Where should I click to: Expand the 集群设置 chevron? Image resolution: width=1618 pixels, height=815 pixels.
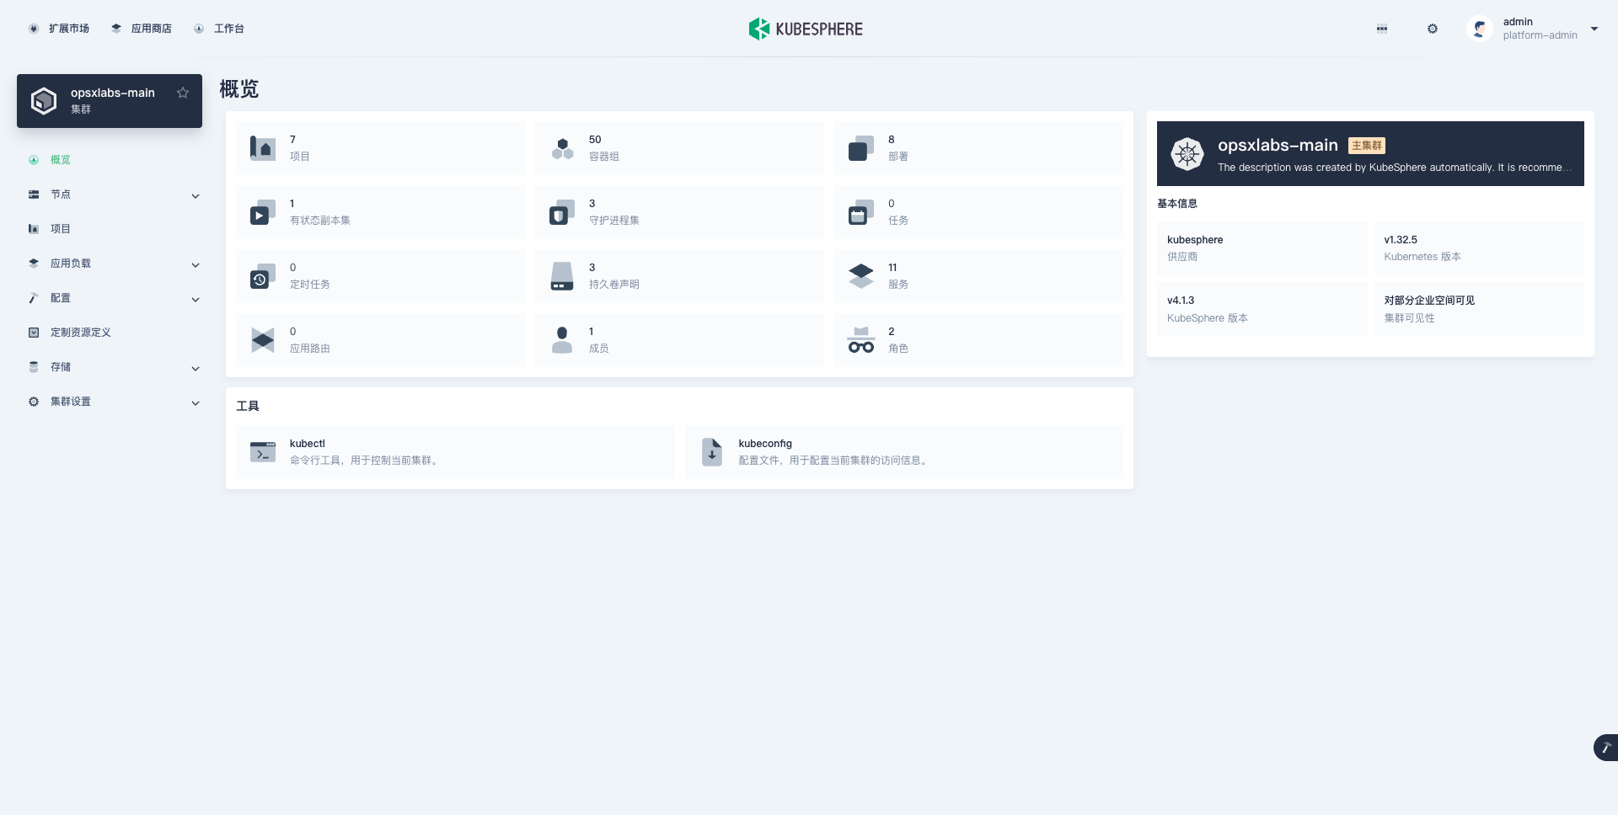click(x=196, y=403)
